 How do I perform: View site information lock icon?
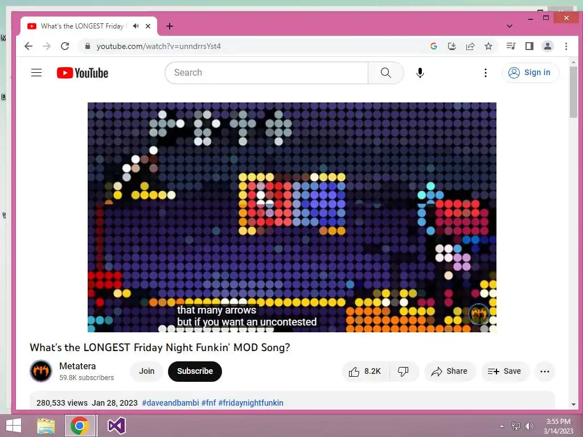(x=88, y=46)
